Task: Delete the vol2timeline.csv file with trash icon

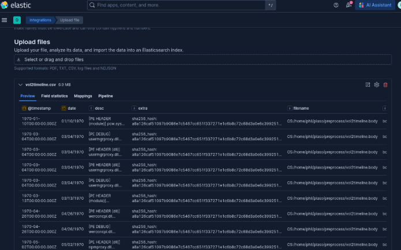Action: click(x=385, y=85)
